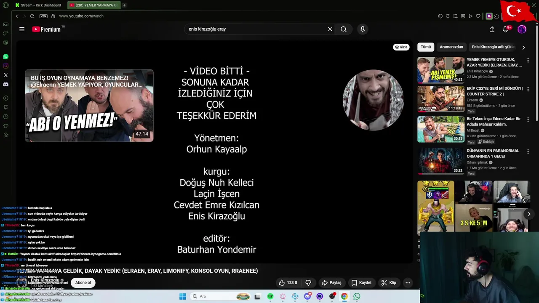Open the VPN badge in the address bar

click(43, 16)
